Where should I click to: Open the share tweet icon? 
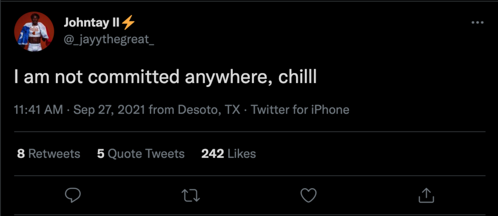[426, 195]
